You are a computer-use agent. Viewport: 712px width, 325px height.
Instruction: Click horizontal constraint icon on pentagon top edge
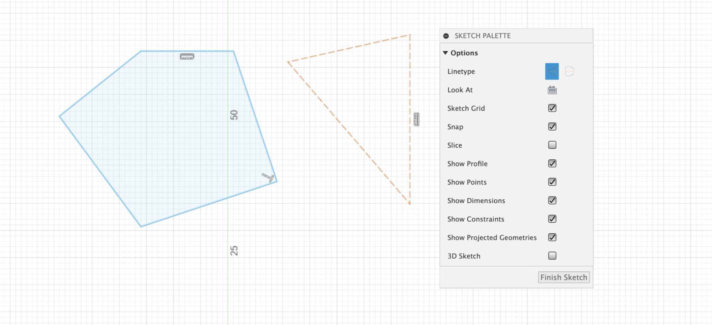point(187,57)
